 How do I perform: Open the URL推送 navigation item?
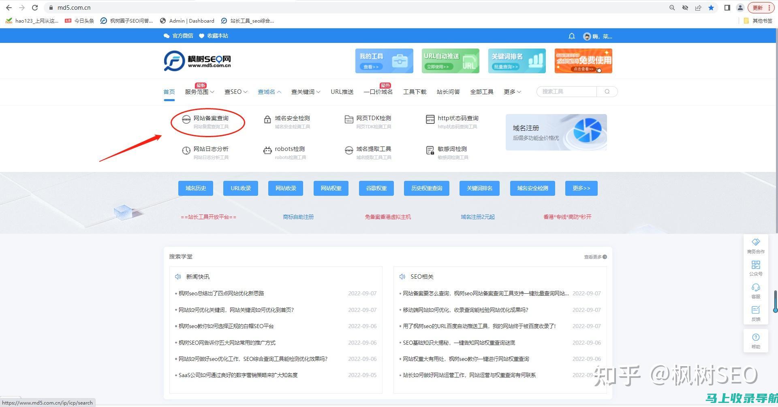(x=342, y=92)
